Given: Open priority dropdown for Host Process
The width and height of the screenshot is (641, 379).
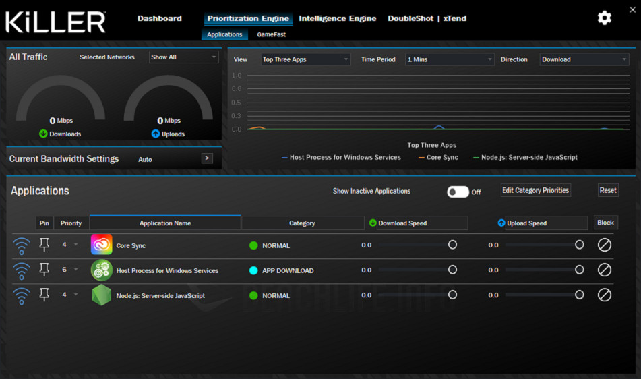Looking at the screenshot, I should coord(76,270).
